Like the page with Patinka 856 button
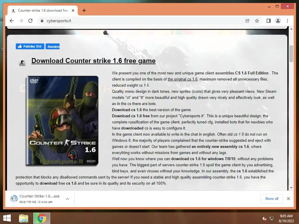The width and height of the screenshot is (299, 224). coord(30,46)
